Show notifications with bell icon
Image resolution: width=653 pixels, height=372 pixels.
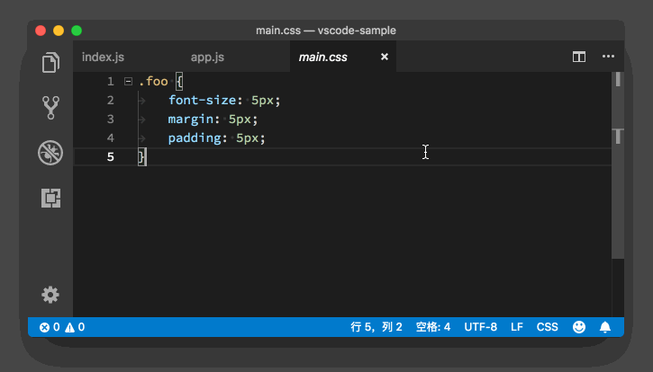coord(605,327)
